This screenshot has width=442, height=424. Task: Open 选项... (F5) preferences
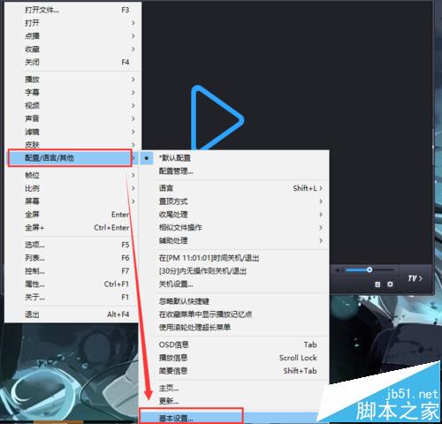[73, 245]
